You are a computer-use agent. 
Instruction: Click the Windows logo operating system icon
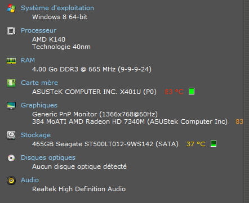click(x=11, y=8)
